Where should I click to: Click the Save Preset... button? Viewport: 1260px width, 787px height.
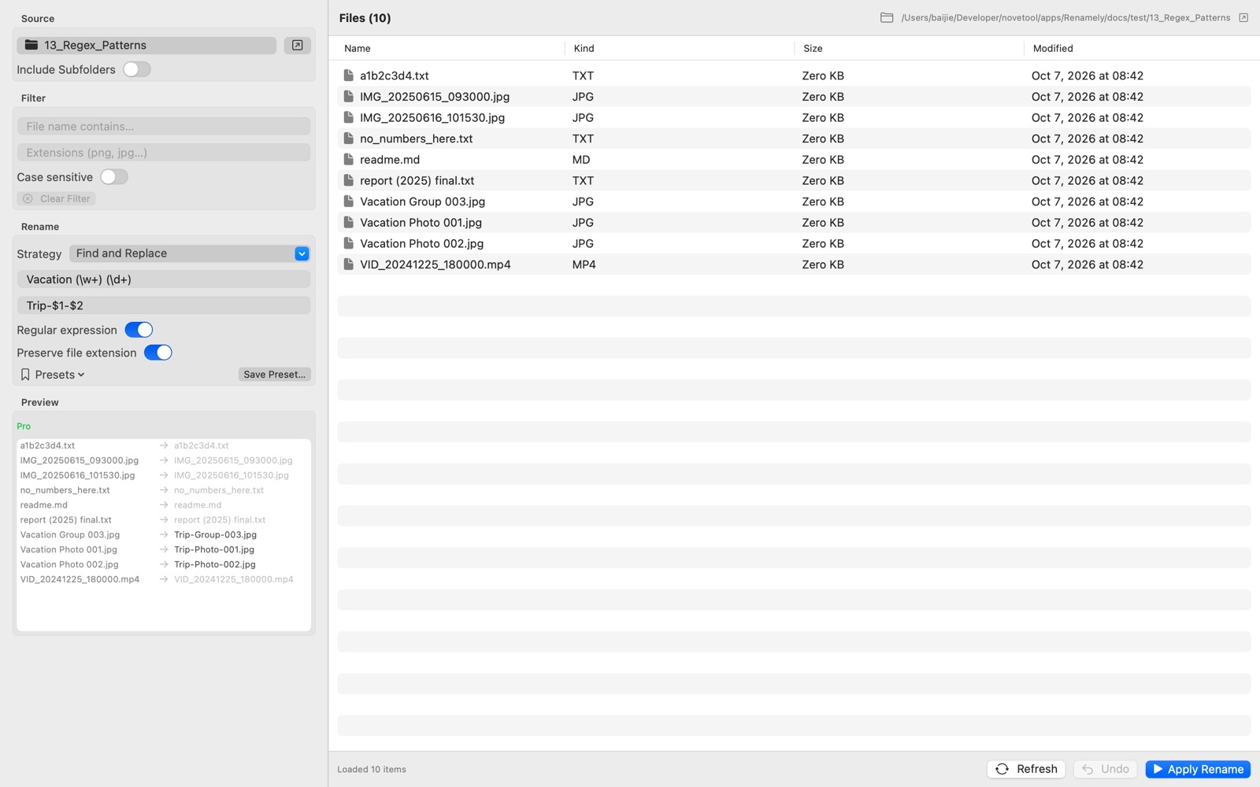pos(275,375)
